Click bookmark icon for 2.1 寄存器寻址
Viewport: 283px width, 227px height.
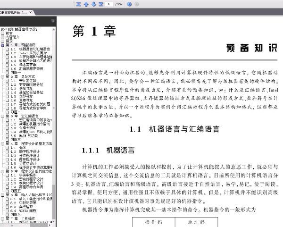(7, 81)
